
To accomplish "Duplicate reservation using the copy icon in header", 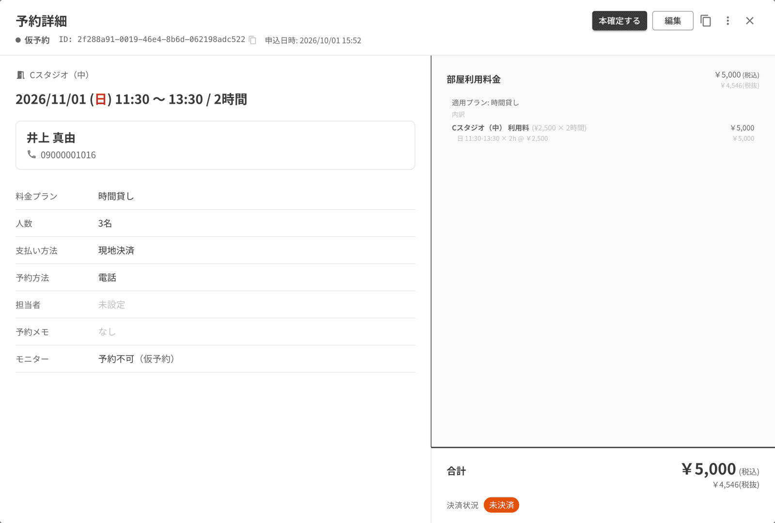I will click(x=706, y=21).
